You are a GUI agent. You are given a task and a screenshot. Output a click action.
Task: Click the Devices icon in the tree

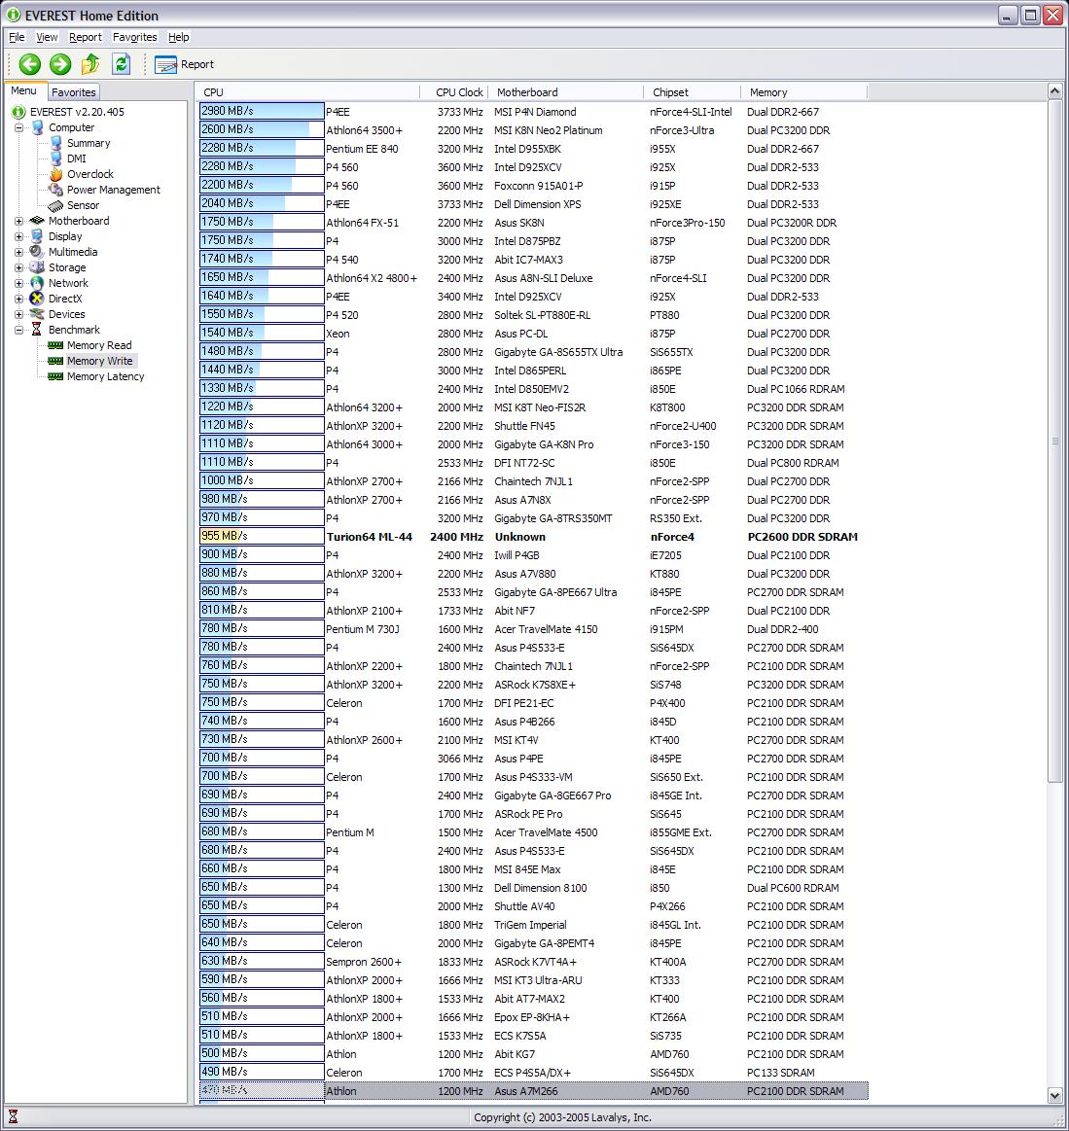tap(37, 314)
